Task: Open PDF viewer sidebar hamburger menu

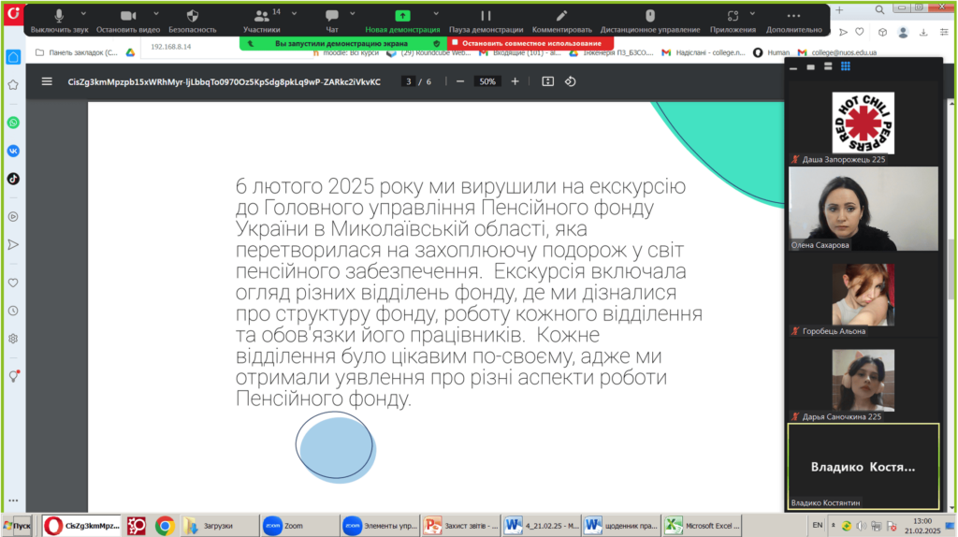Action: 47,81
